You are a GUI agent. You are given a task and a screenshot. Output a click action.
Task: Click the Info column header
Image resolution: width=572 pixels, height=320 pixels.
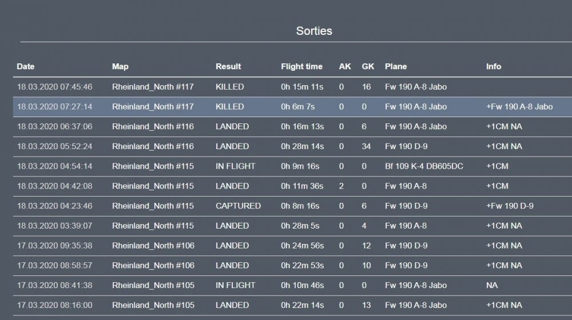point(494,66)
